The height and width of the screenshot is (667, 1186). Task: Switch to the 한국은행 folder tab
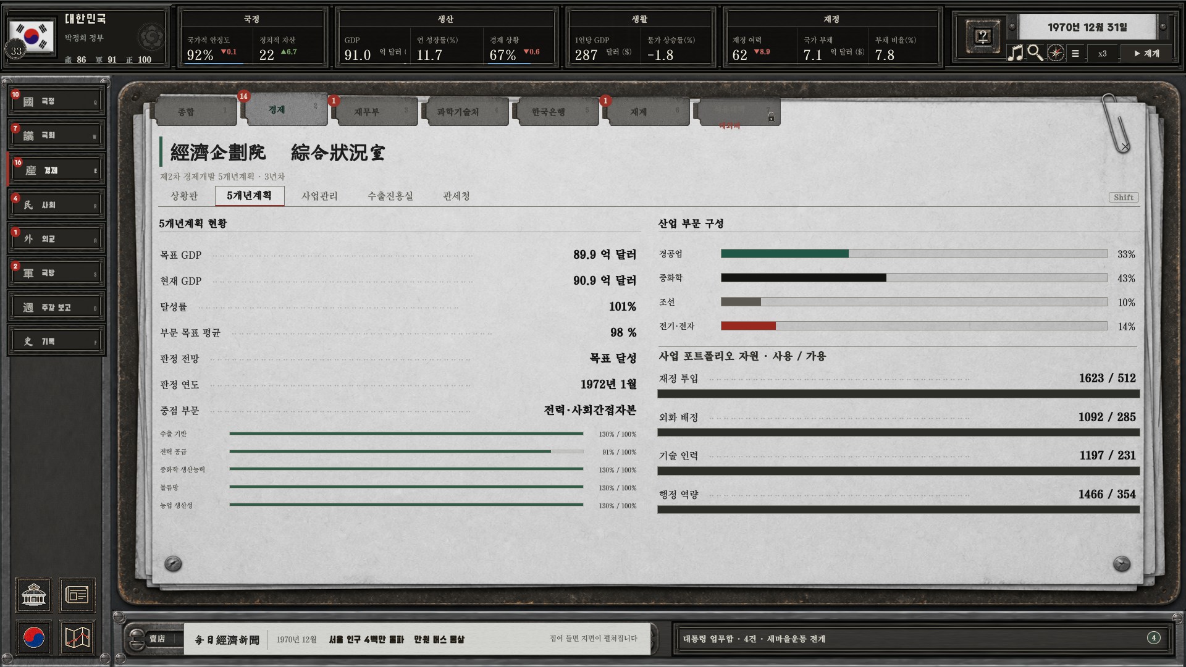pos(558,112)
